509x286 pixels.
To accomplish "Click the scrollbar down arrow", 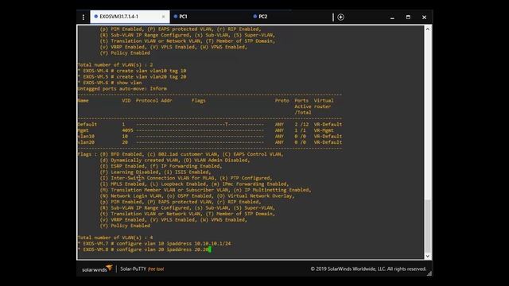I will 428,256.
